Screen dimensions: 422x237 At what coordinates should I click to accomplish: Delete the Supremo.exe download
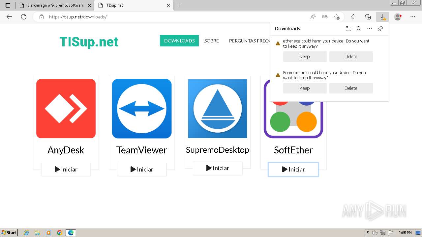351,88
